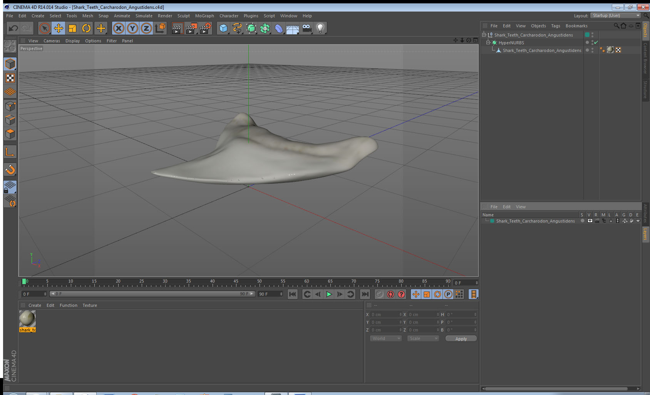Go to end of animation
Image resolution: width=650 pixels, height=395 pixels.
(x=365, y=294)
